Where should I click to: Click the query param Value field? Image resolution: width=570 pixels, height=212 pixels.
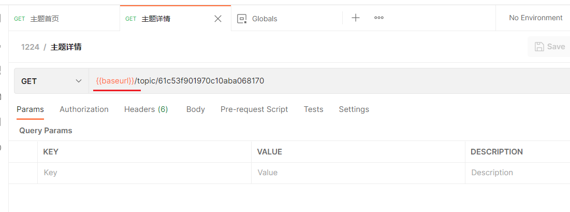click(357, 173)
